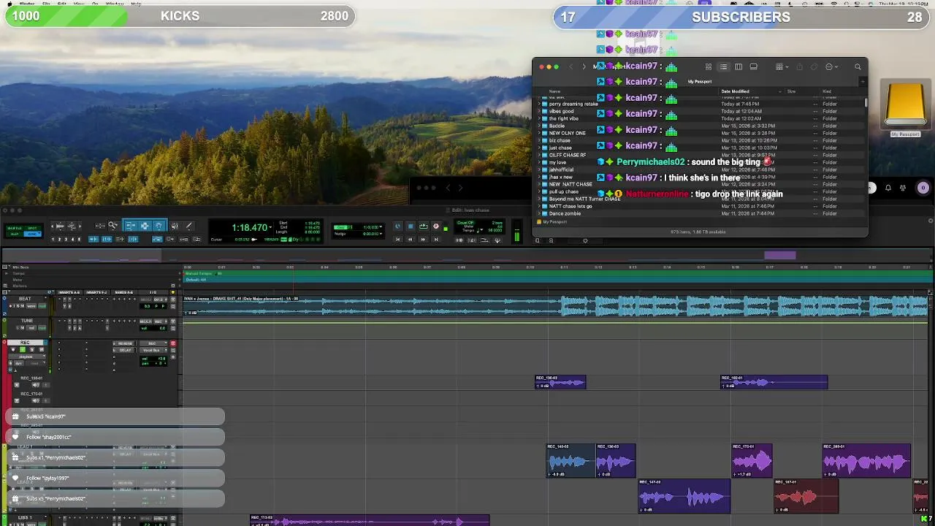Click the Play transport button
The height and width of the screenshot is (526, 935).
[x=423, y=226]
